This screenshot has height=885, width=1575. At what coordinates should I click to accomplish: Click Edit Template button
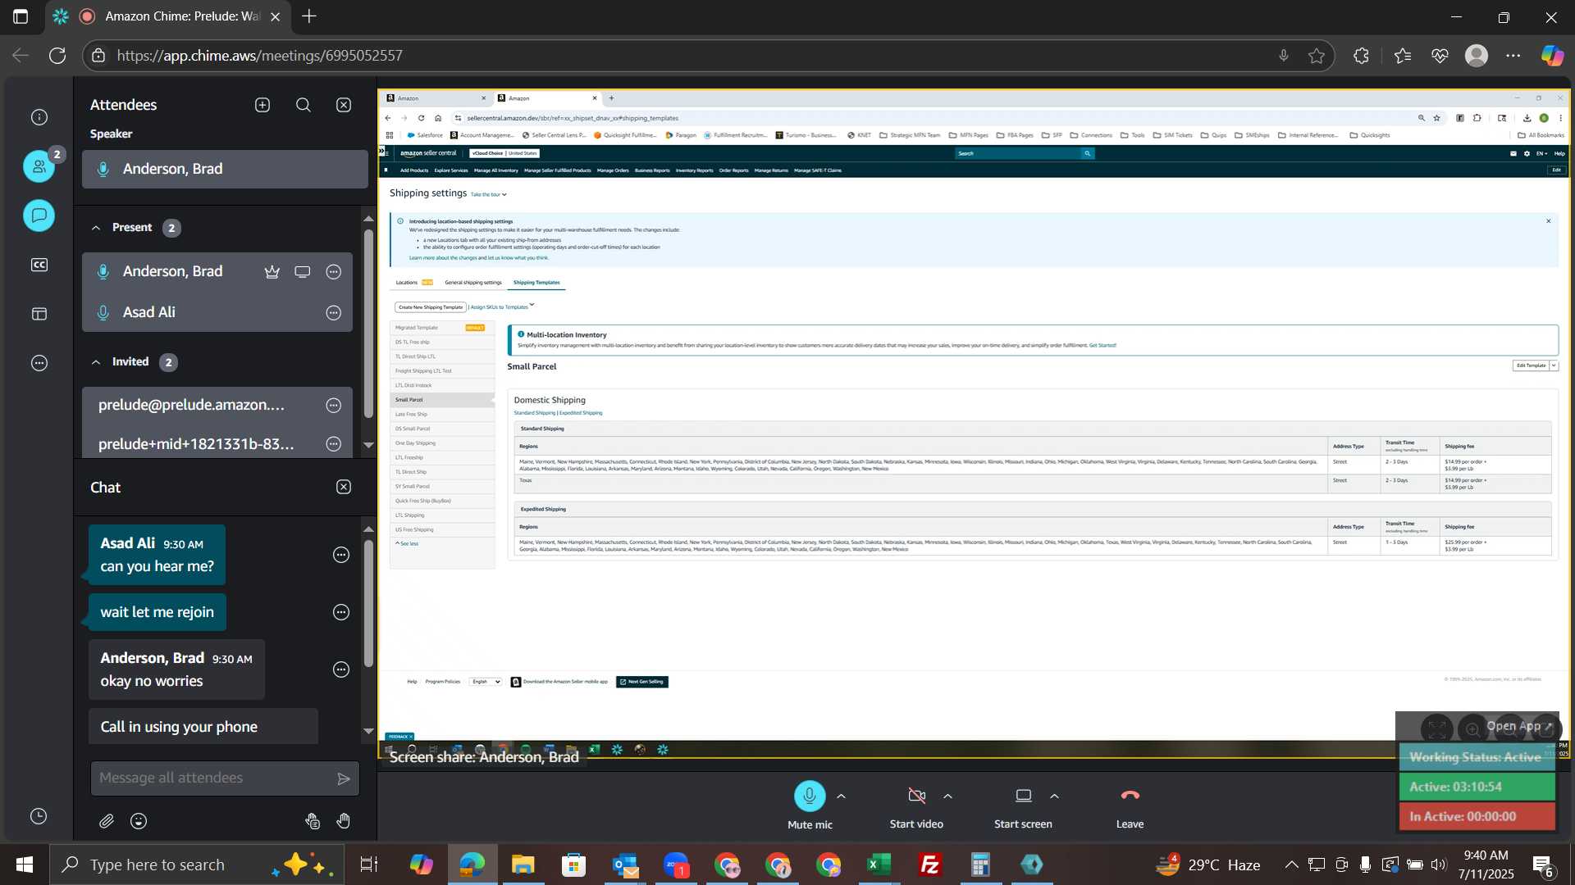(x=1531, y=365)
